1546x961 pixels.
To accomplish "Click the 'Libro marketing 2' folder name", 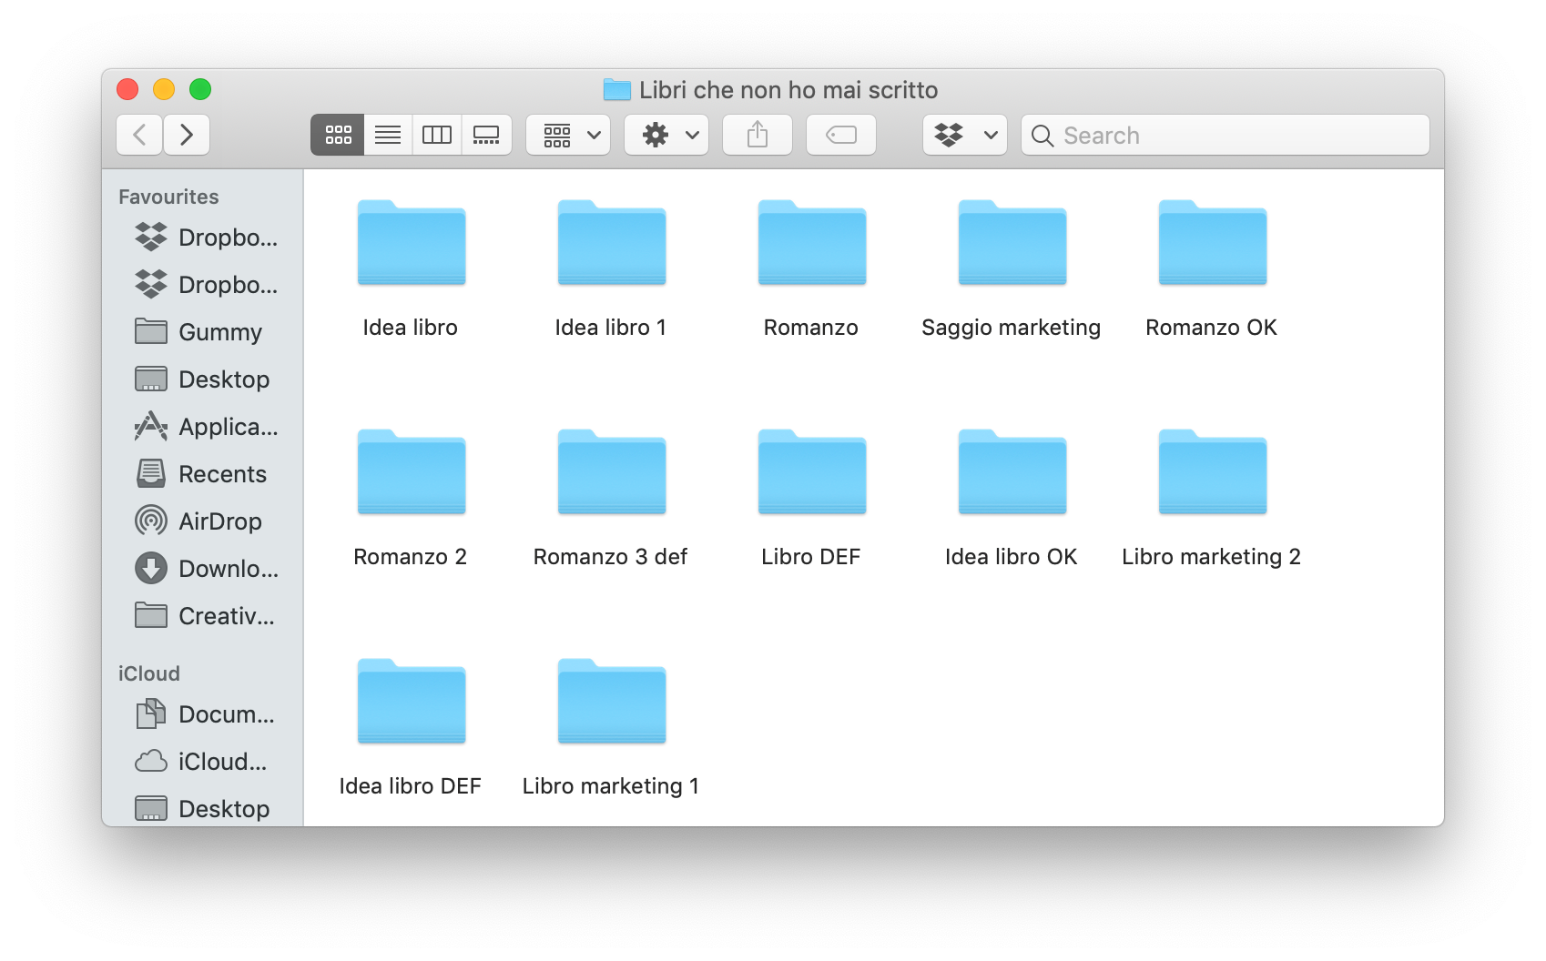I will [1211, 557].
